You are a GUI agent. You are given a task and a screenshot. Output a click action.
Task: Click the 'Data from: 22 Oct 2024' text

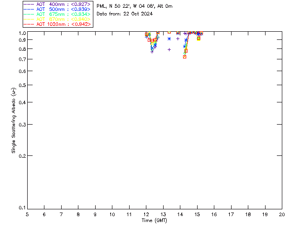[125, 14]
